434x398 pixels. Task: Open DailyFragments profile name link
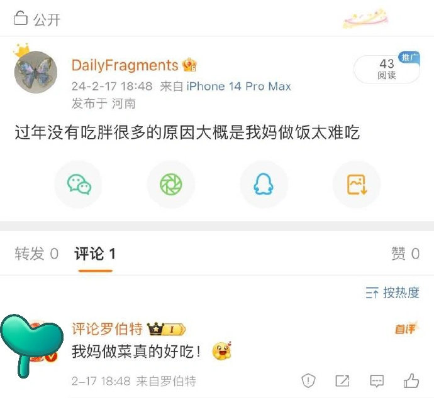coord(125,65)
